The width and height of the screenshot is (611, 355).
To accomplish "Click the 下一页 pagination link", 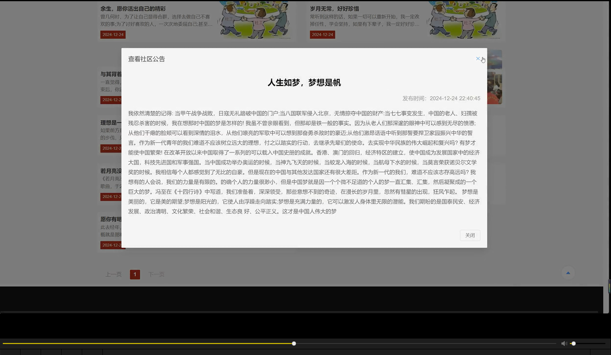I will coord(156,274).
